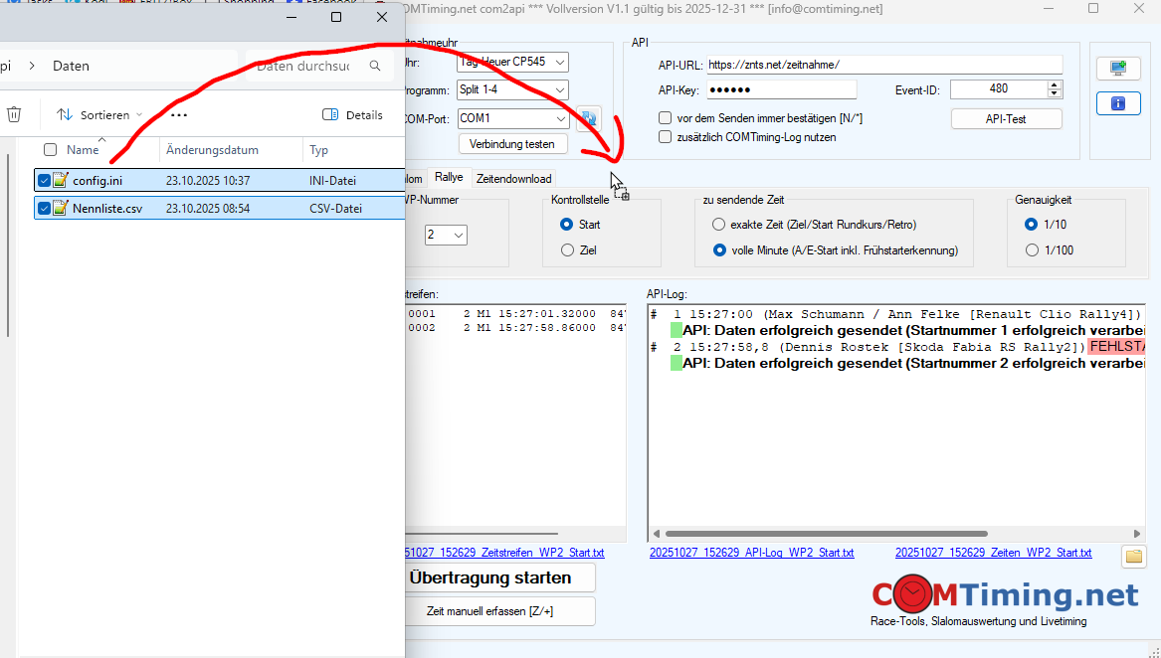Select the Ziel radio button
Image resolution: width=1161 pixels, height=658 pixels.
click(567, 250)
